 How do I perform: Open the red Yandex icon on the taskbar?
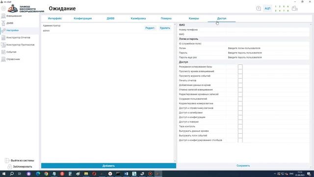click(62, 174)
